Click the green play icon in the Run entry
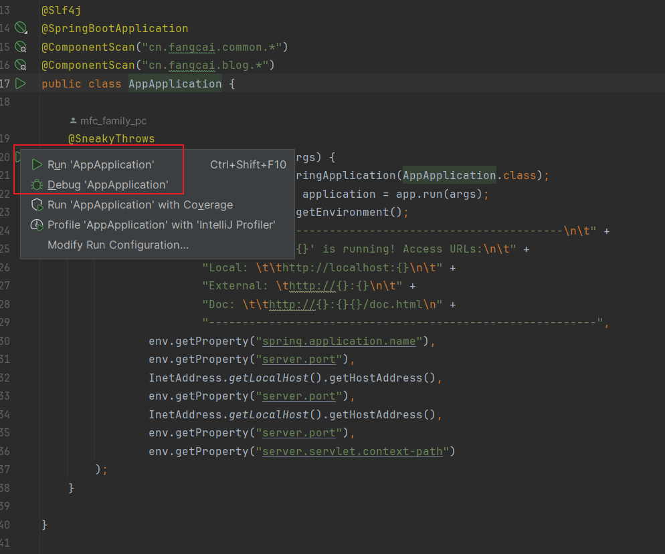 coord(37,164)
